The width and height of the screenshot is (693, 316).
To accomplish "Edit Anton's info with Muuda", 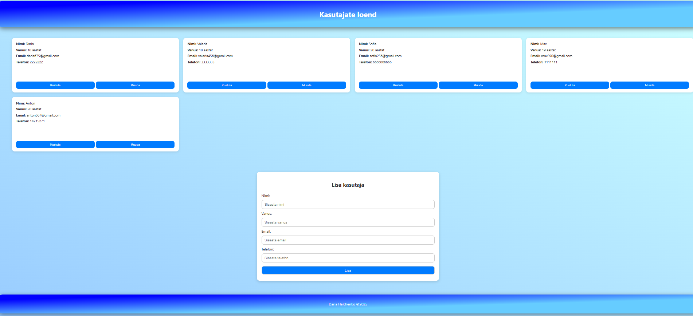I will tap(135, 145).
